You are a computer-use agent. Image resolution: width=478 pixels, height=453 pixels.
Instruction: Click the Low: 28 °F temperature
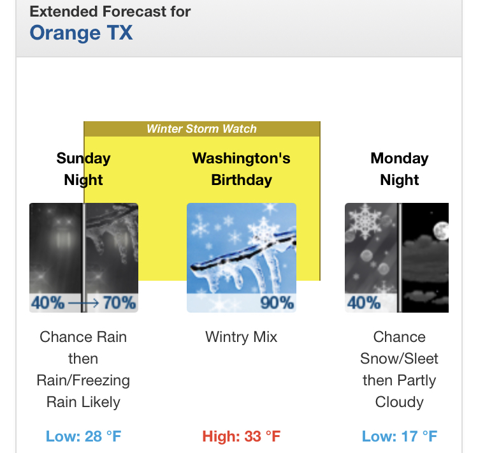point(83,436)
